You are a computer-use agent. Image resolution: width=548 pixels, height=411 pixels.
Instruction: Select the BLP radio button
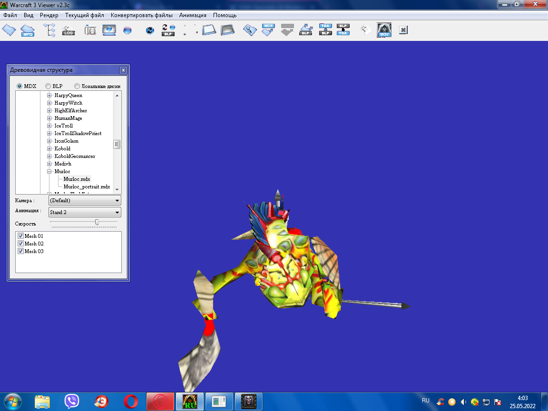tap(48, 86)
